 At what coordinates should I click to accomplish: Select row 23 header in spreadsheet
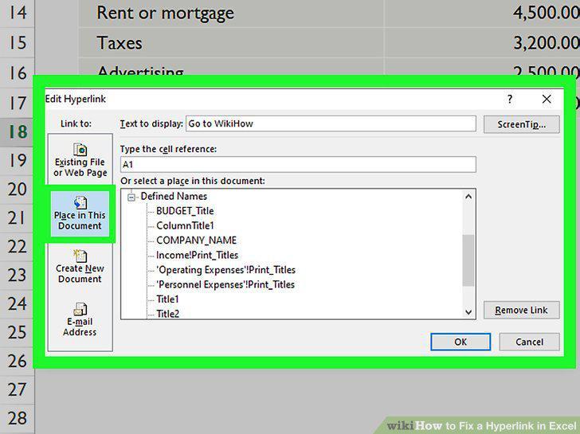[16, 275]
